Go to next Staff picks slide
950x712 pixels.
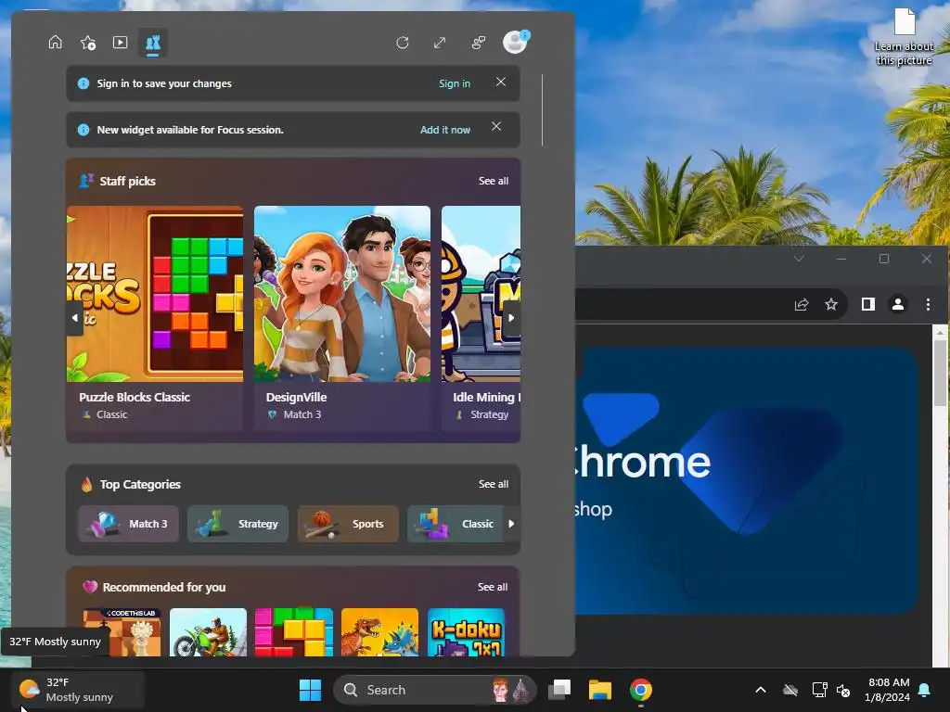pyautogui.click(x=511, y=318)
